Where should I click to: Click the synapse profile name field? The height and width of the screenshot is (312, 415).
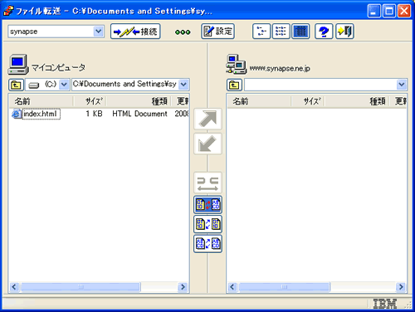point(51,32)
